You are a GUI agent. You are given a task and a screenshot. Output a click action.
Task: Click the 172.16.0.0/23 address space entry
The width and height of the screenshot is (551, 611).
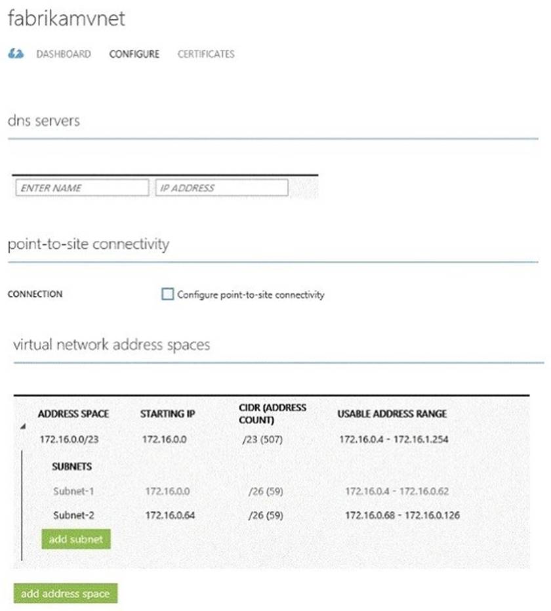click(69, 439)
